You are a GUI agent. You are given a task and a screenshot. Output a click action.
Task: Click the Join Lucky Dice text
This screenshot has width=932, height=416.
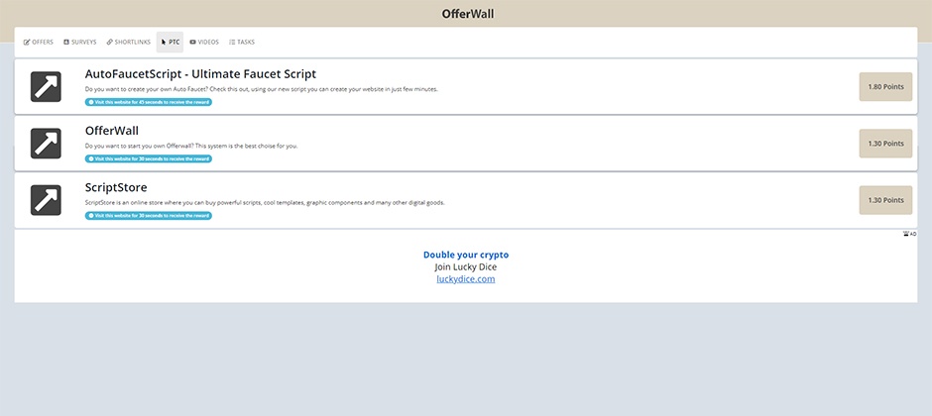[465, 267]
